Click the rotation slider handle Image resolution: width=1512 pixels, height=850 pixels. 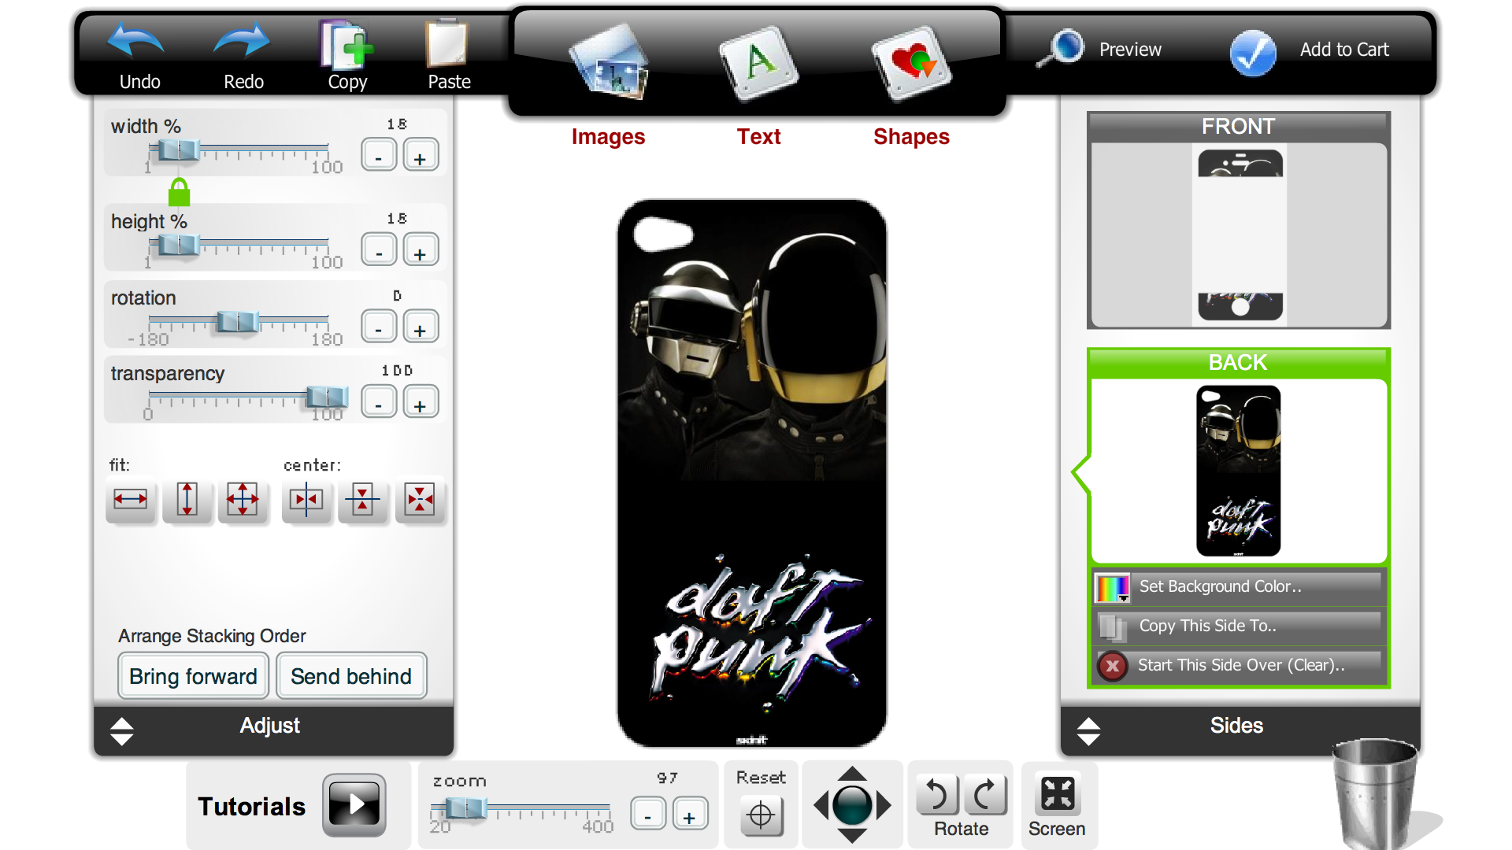point(238,321)
